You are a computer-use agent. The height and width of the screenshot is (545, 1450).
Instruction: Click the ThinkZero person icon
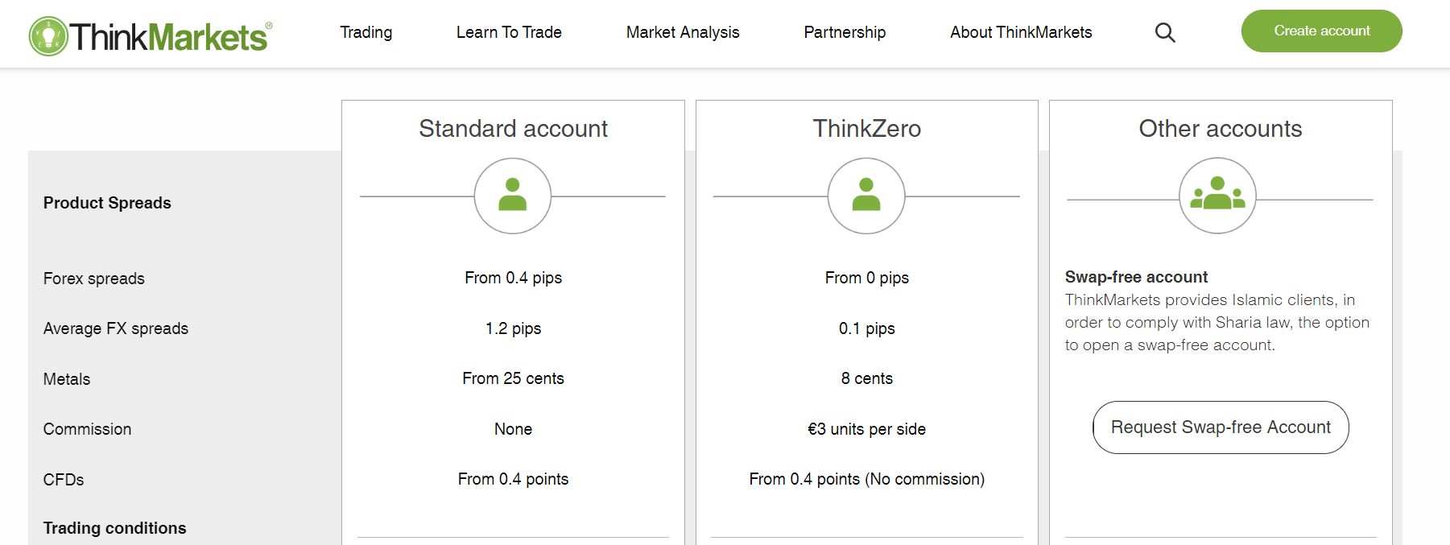(x=866, y=196)
